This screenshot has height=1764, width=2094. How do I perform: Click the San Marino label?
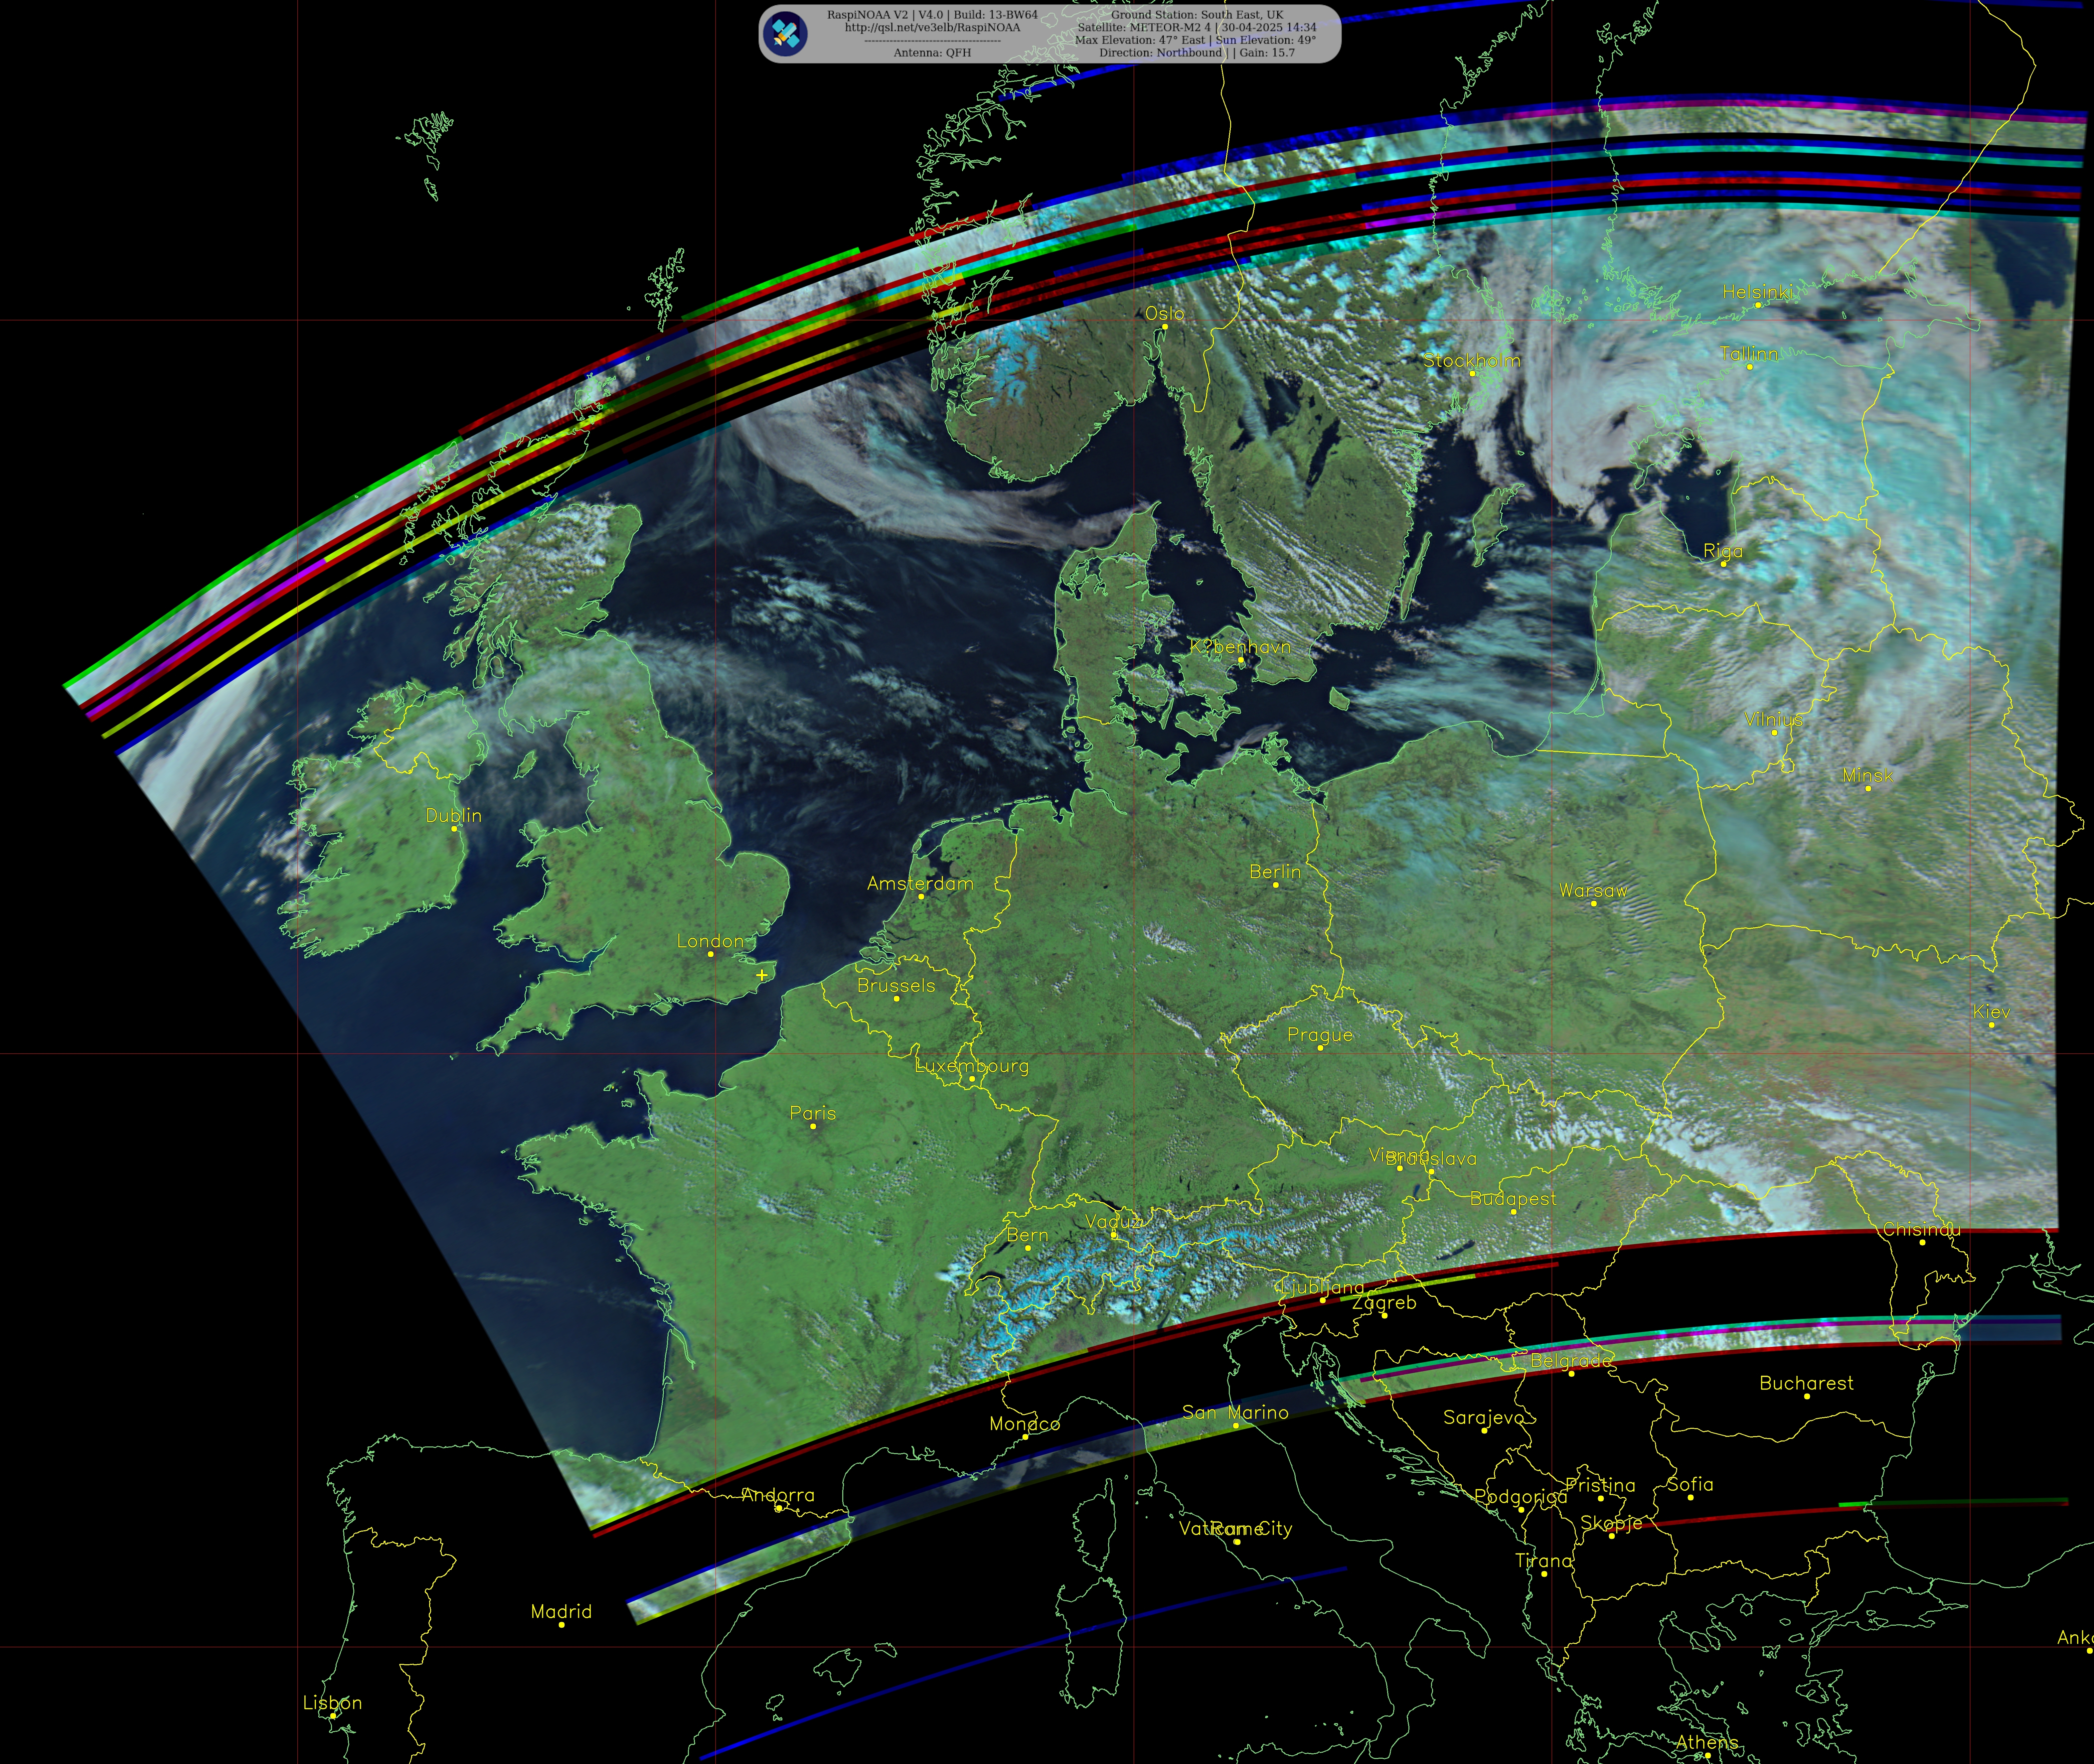click(1235, 1413)
